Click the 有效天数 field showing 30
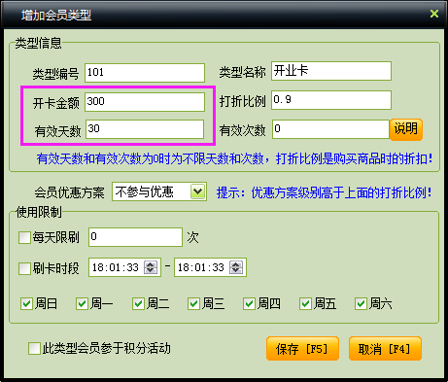The height and width of the screenshot is (382, 448). coord(145,129)
